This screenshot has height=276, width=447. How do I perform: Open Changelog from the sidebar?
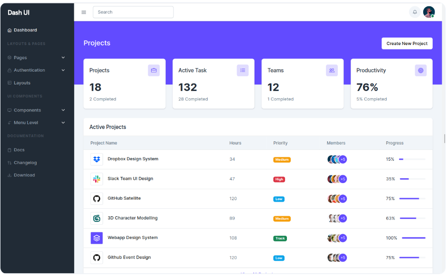[x=25, y=163]
